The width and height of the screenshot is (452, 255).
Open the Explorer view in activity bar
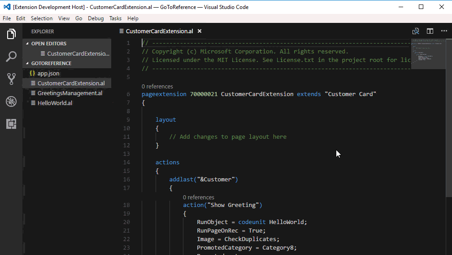(x=11, y=34)
